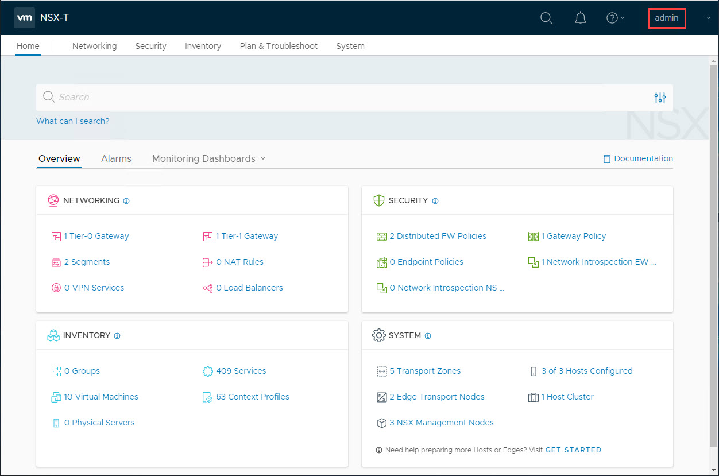Click the Inventory cubes icon
The image size is (719, 476).
pos(53,335)
